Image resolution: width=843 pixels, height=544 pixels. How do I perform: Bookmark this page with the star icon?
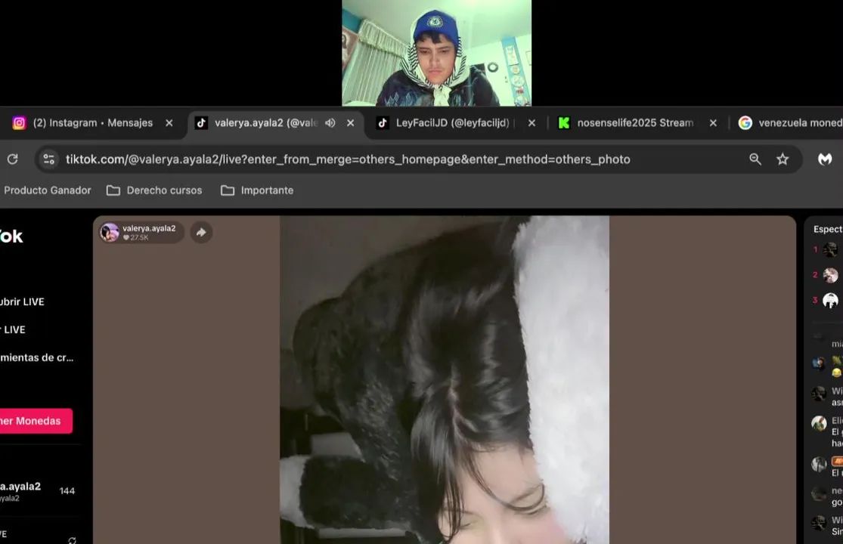point(783,159)
